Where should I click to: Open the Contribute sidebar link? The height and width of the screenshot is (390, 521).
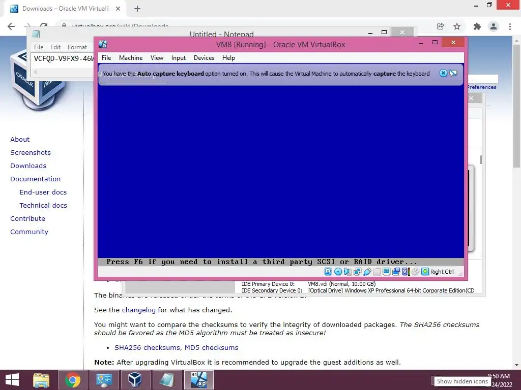tap(27, 218)
